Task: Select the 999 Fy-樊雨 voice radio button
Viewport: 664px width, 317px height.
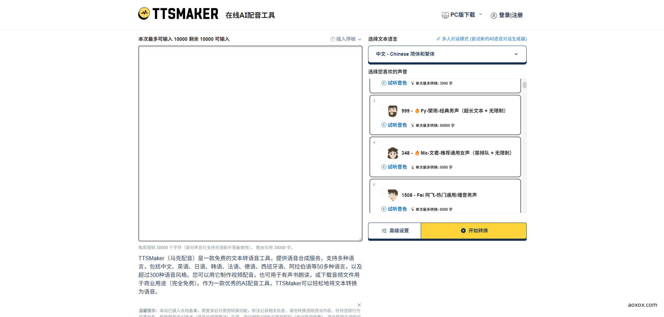Action: click(x=382, y=107)
